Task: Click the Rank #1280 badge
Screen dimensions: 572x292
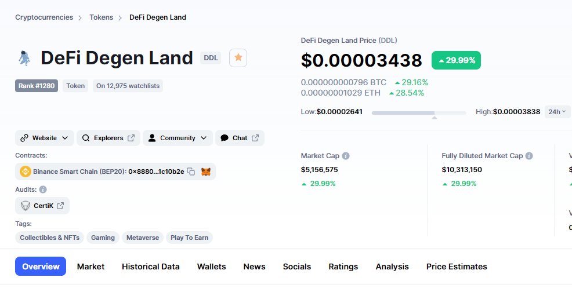Action: point(37,86)
